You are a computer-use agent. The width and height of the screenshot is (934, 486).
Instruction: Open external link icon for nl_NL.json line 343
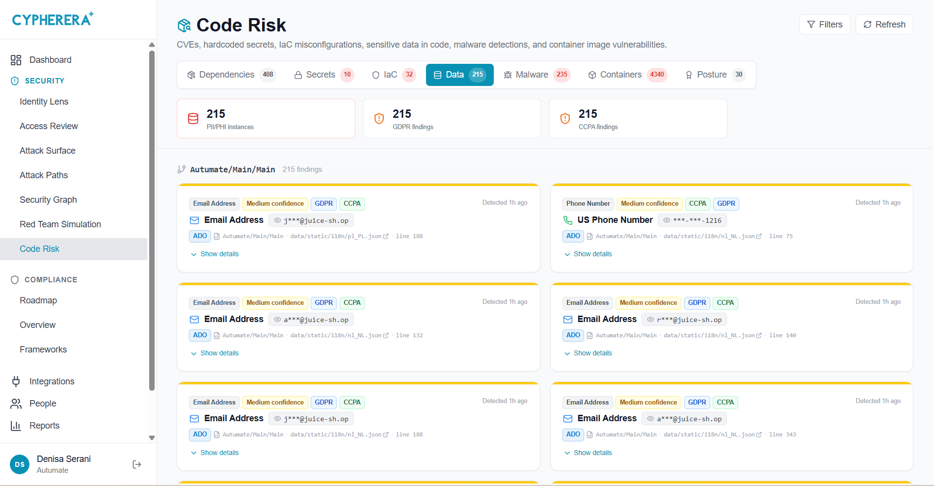pyautogui.click(x=759, y=434)
